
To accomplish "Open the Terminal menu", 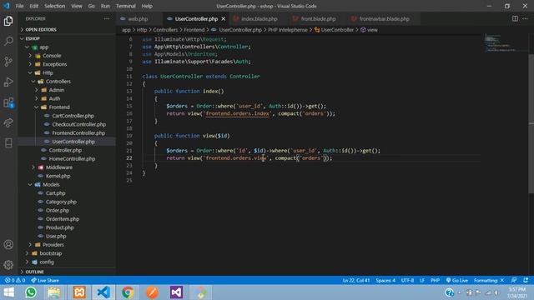I will click(x=125, y=6).
